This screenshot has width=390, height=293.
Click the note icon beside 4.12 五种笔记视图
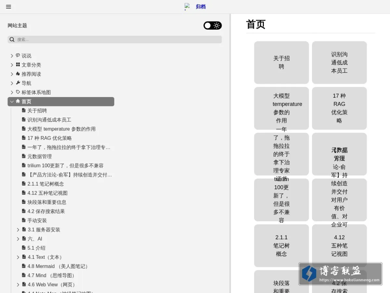tap(24, 193)
